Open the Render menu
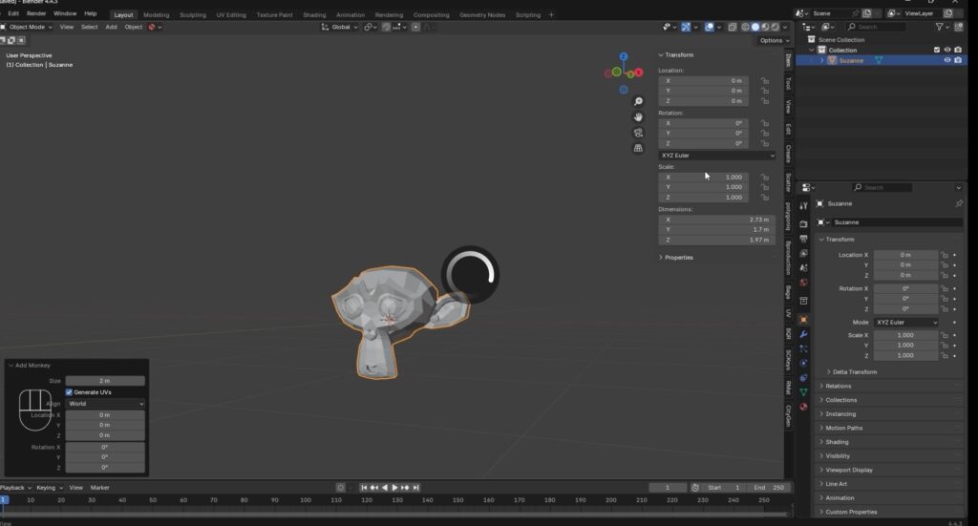Image resolution: width=978 pixels, height=526 pixels. [36, 13]
